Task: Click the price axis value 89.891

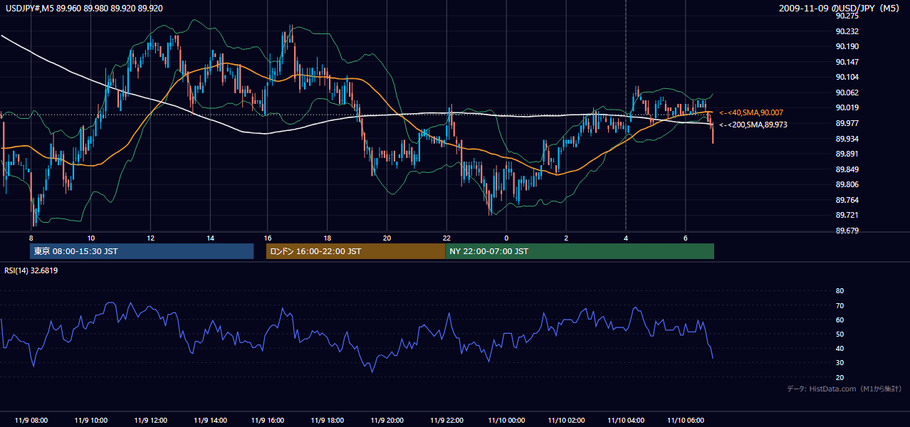Action: pos(847,154)
